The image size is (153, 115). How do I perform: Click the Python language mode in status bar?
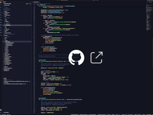pyautogui.click(x=123, y=114)
